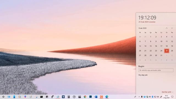
Task: Click the event input field under Bugün
Action: point(156,70)
